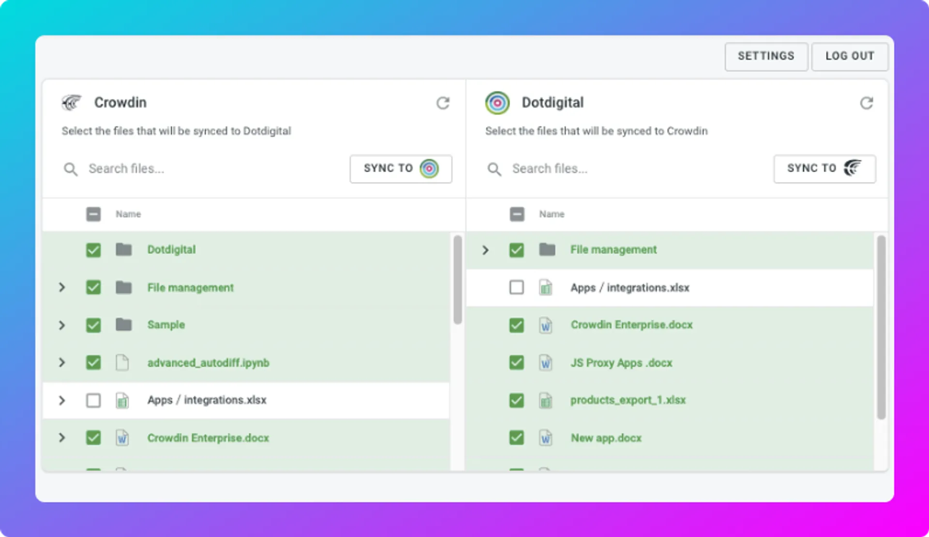929x537 pixels.
Task: Uncheck File management checkbox in Dotdigital panel
Action: pos(517,250)
